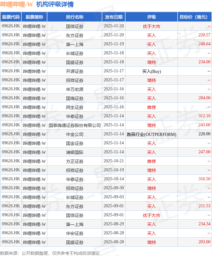Image resolution: width=212 pixels, height=256 pixels.
Task: Click 国盛证券 in the 2025-08-28 row
Action: (x=75, y=242)
